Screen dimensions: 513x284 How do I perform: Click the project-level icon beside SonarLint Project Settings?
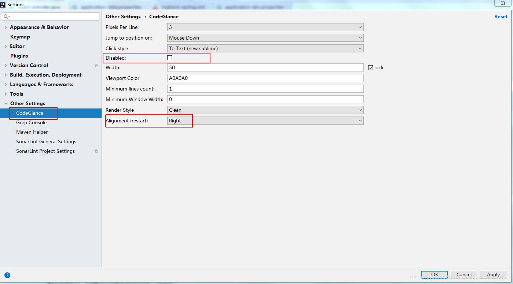tap(96, 151)
